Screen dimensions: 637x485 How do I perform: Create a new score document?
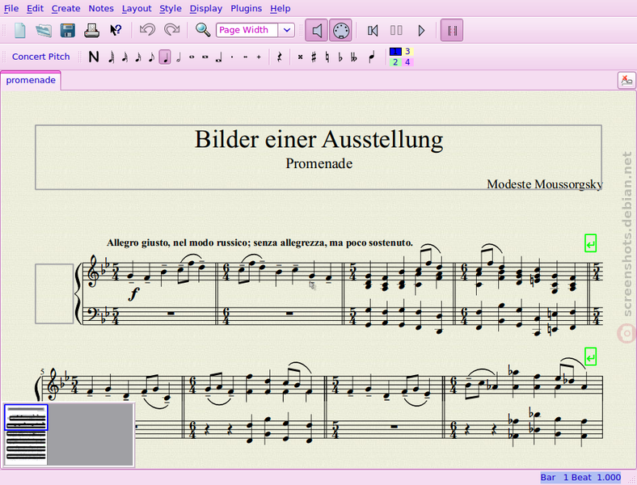(x=20, y=31)
